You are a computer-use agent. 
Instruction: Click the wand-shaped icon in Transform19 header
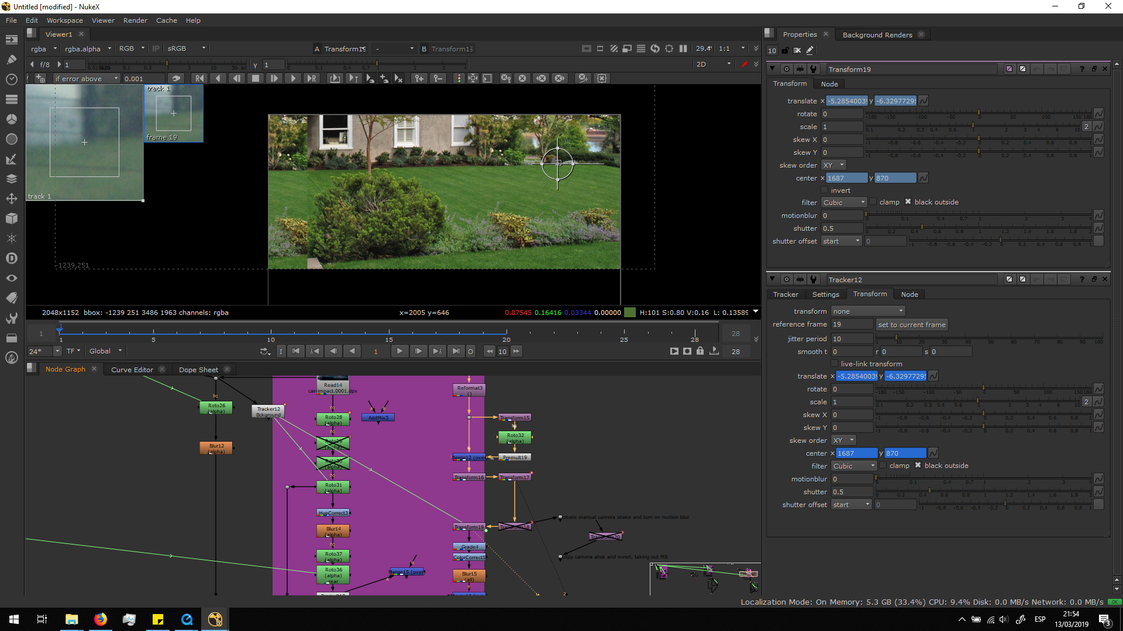(813, 69)
